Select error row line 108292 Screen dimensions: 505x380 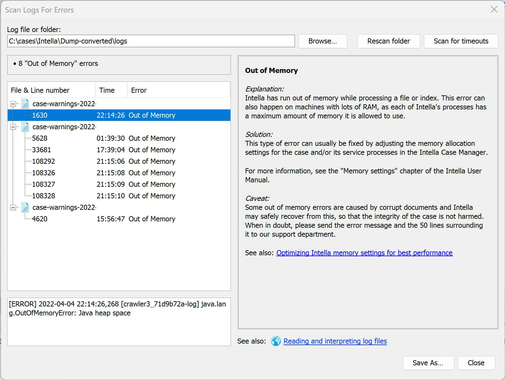(x=119, y=161)
